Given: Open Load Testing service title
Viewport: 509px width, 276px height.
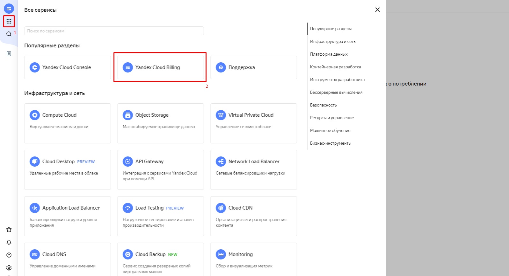Looking at the screenshot, I should pyautogui.click(x=149, y=208).
